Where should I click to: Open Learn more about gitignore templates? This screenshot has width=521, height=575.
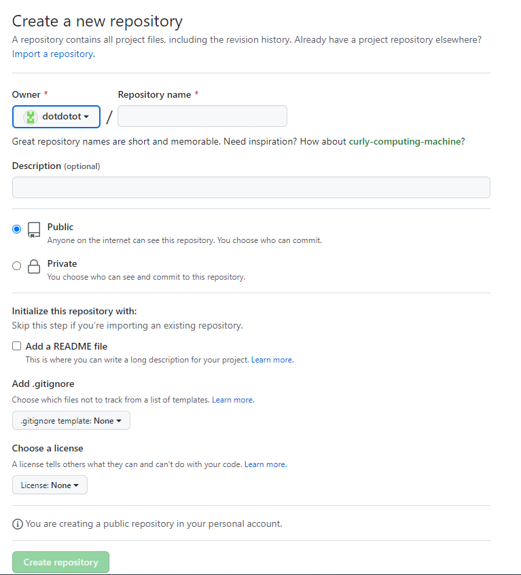point(232,400)
